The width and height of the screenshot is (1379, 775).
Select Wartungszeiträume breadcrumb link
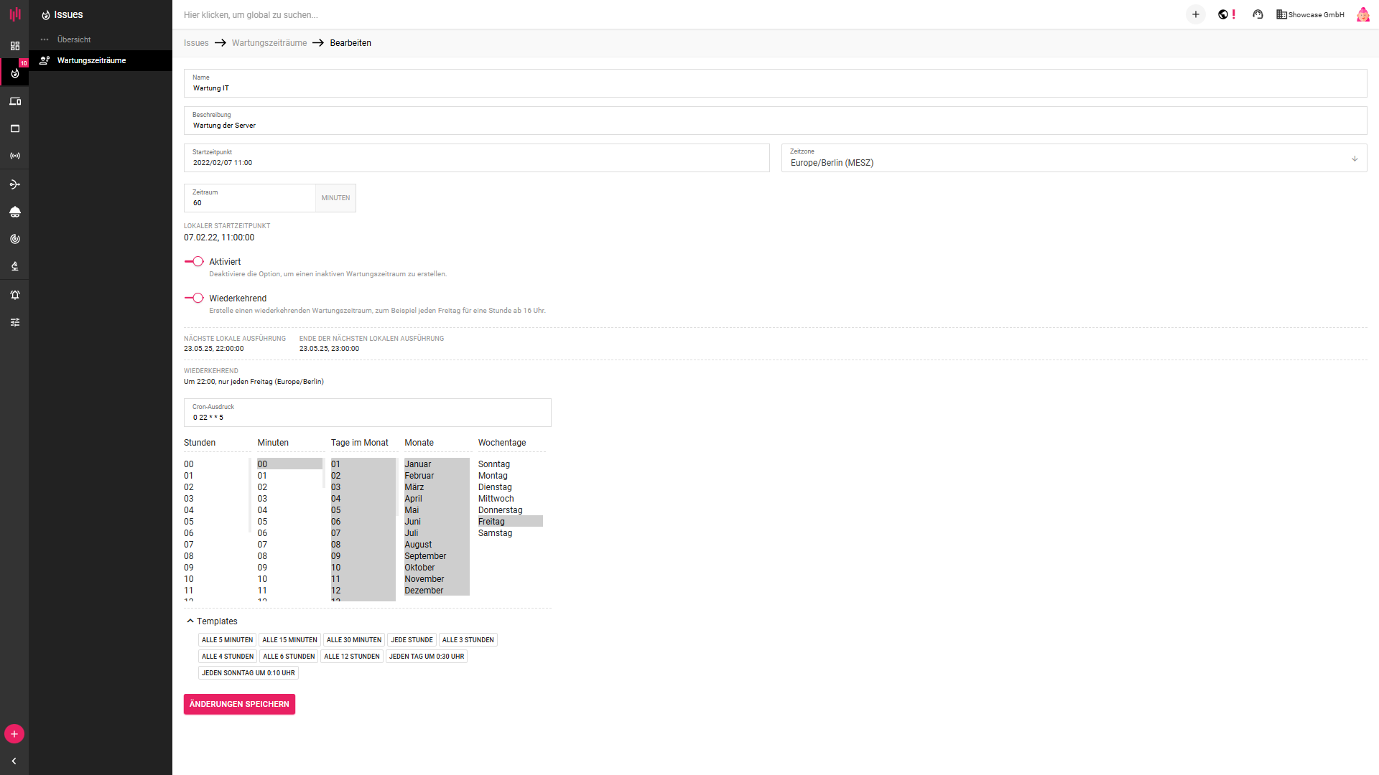pyautogui.click(x=269, y=43)
